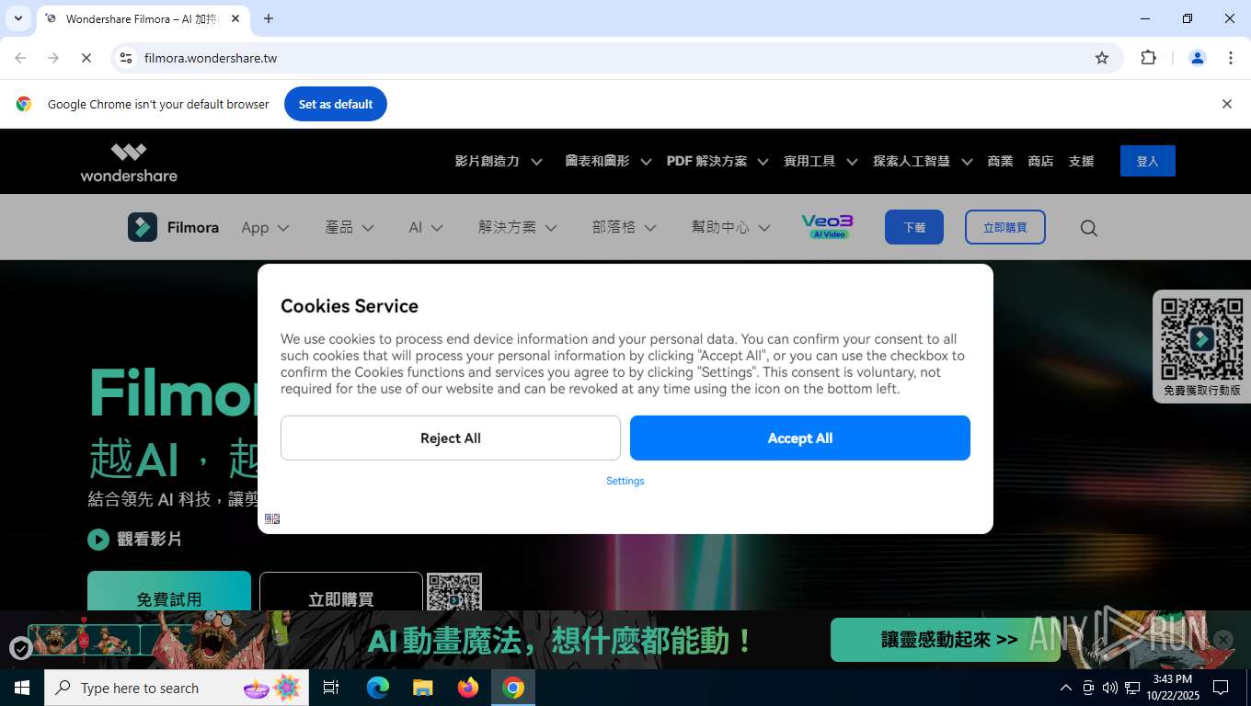Dismiss the default browser notification bar
1251x706 pixels.
(1226, 104)
